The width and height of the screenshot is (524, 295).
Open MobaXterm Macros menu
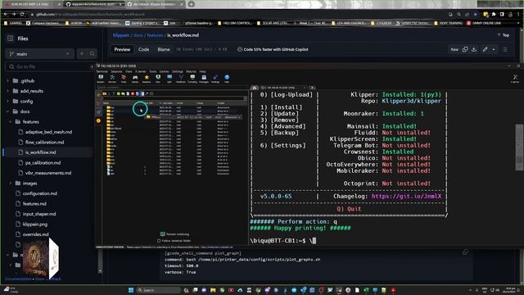[x=191, y=71]
